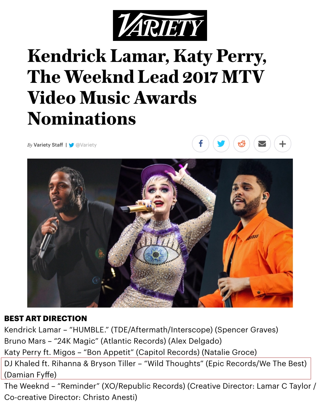
Task: Click the Katy Perry photo panel
Action: pos(161,233)
